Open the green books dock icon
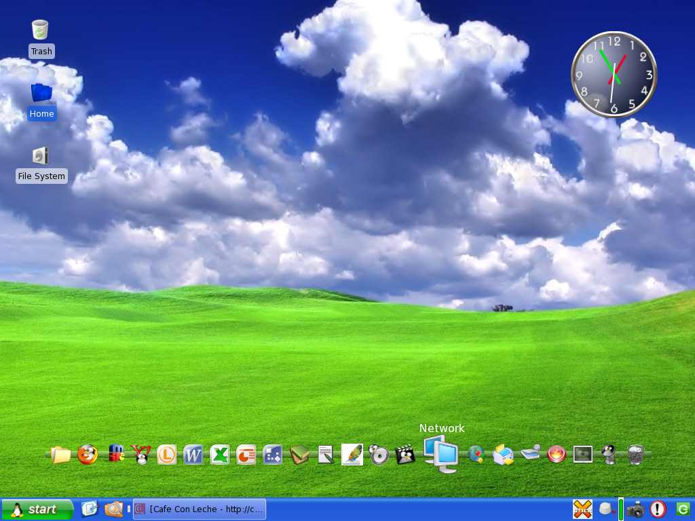695x521 pixels. pos(299,455)
